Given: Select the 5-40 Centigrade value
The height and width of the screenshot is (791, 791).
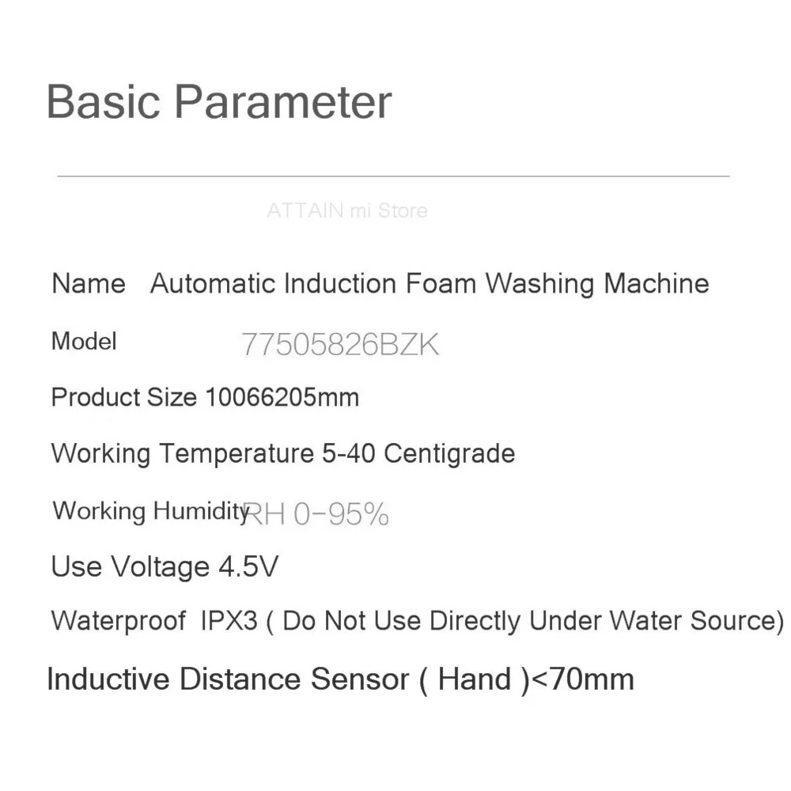Looking at the screenshot, I should (x=418, y=453).
